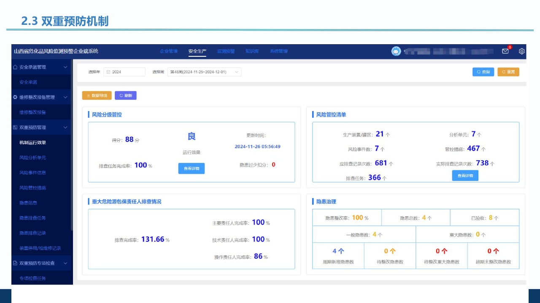Open the 企业管理 top menu
Viewport: 540px width, 303px height.
(x=169, y=51)
